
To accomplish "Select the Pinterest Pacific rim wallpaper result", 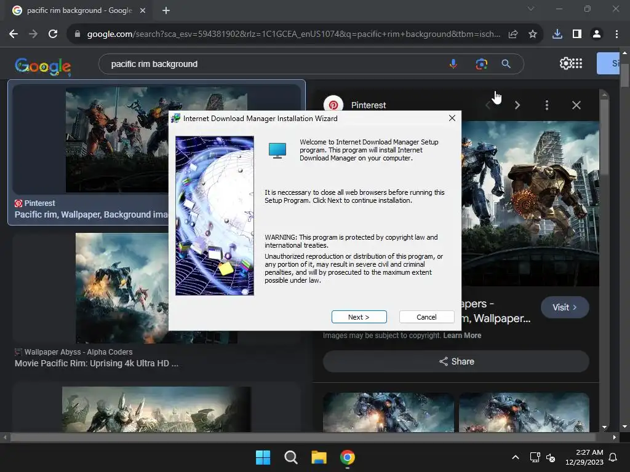I will point(91,214).
